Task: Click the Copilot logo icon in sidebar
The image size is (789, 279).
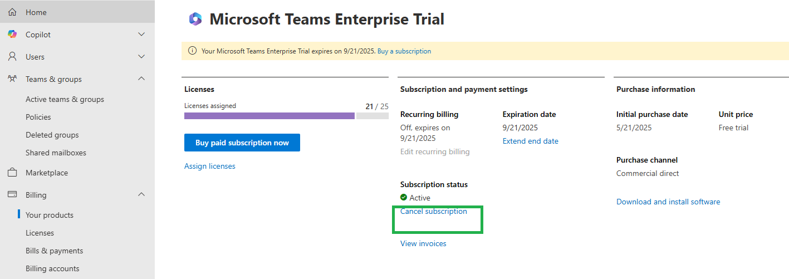Action: [12, 34]
